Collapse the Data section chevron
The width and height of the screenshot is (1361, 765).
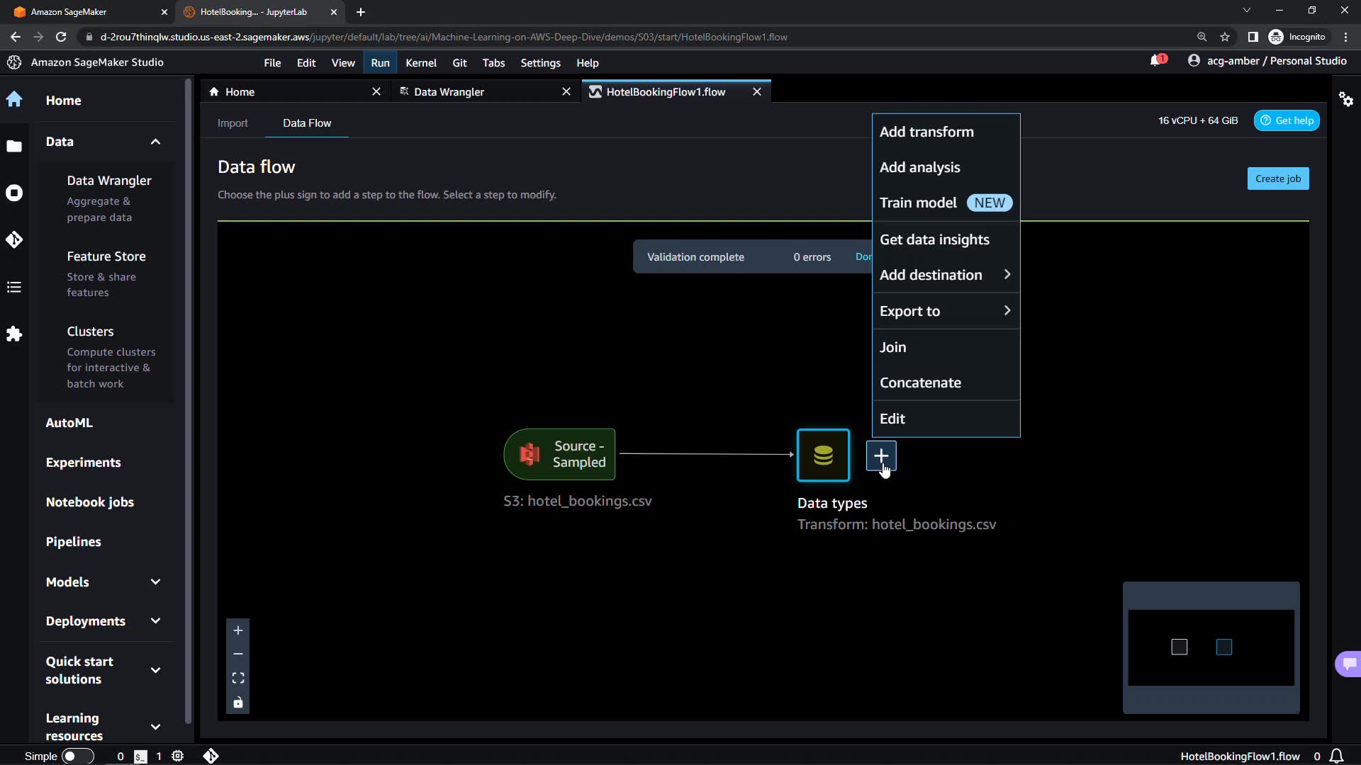point(155,142)
